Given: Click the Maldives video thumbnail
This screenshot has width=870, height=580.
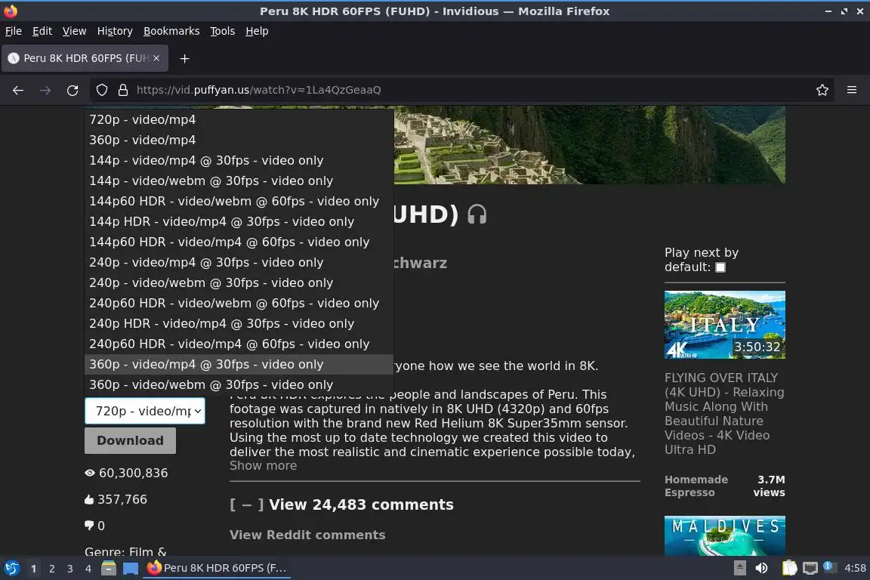Looking at the screenshot, I should [x=725, y=535].
